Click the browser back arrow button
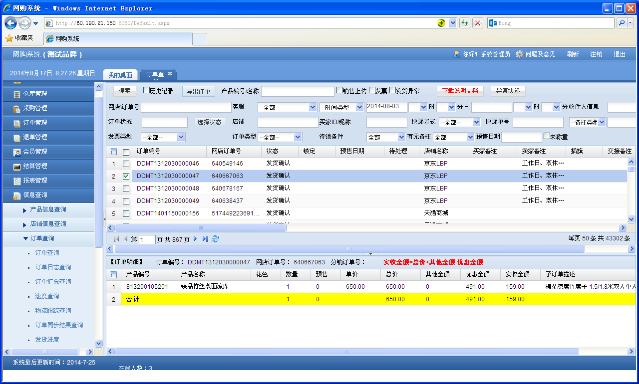The width and height of the screenshot is (639, 384). [x=11, y=23]
